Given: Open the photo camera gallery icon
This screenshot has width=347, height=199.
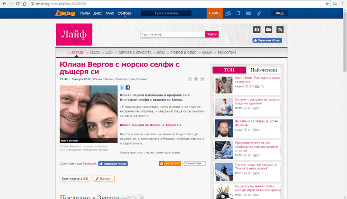Looking at the screenshot, I should (x=257, y=29).
